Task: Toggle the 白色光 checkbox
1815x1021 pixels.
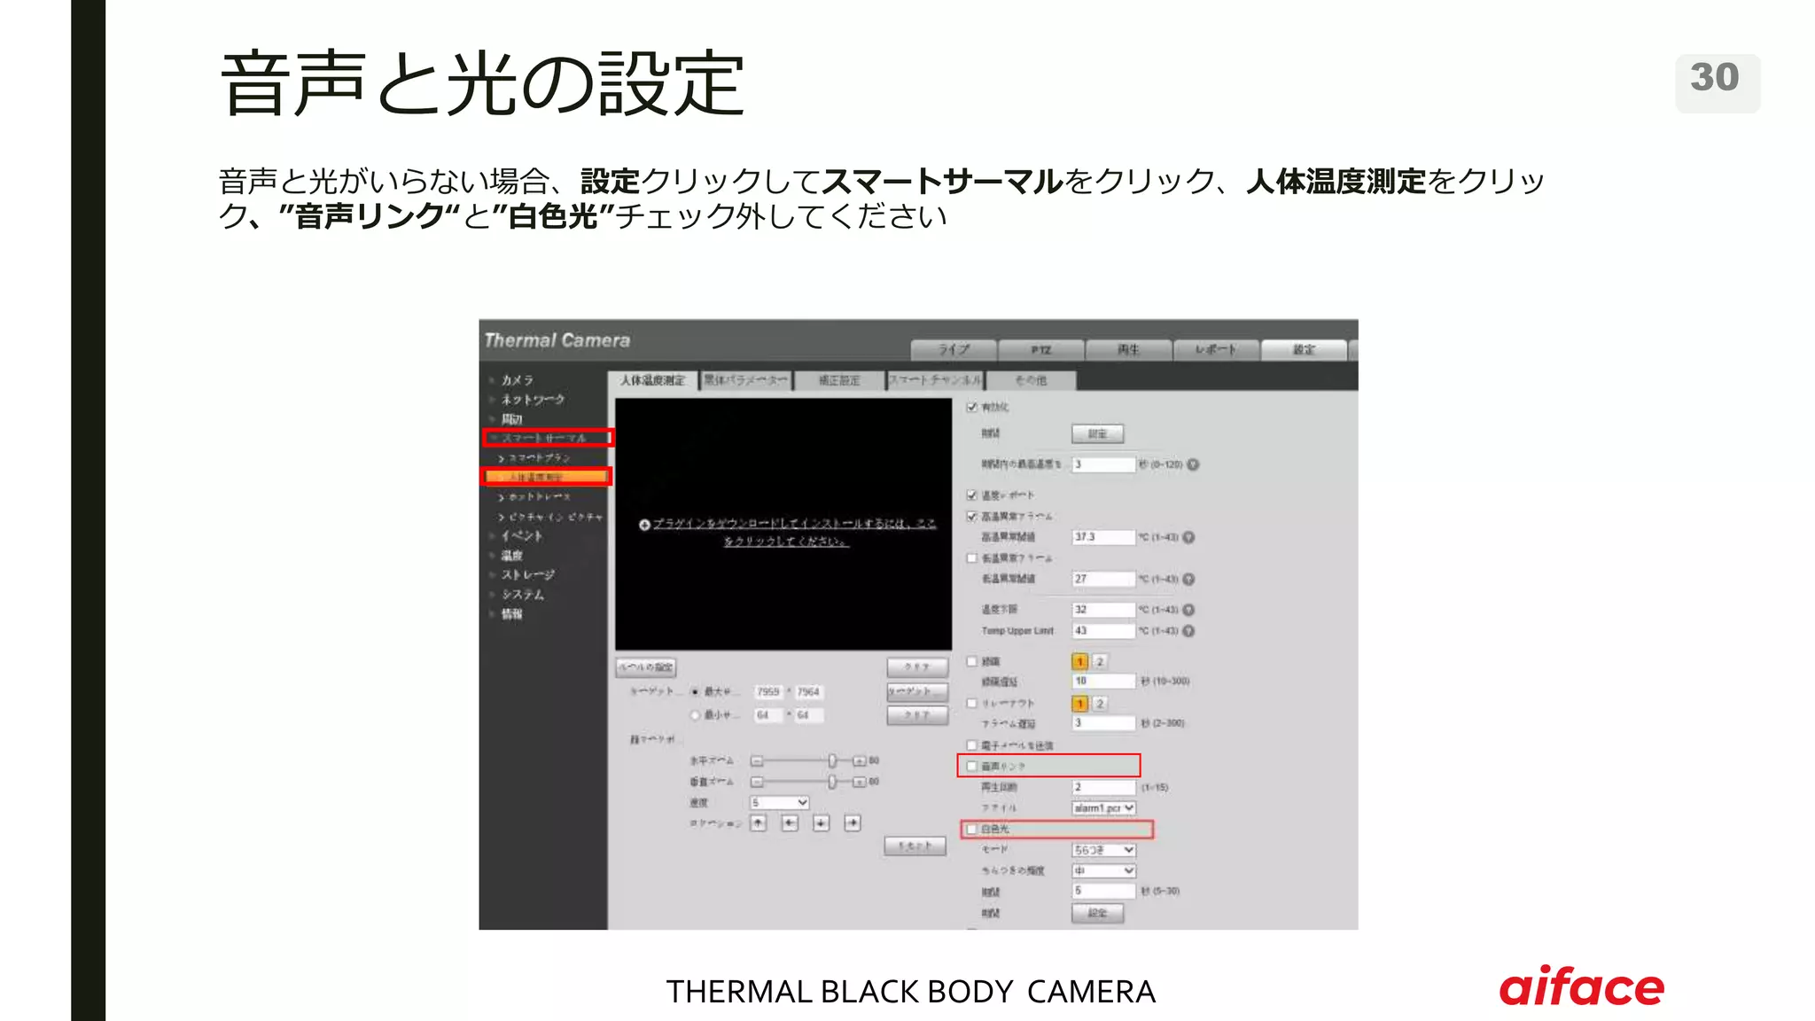Action: (971, 829)
